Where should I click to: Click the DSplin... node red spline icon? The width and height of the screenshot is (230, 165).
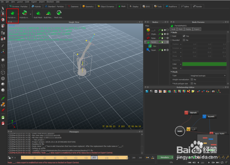pyautogui.click(x=148, y=34)
